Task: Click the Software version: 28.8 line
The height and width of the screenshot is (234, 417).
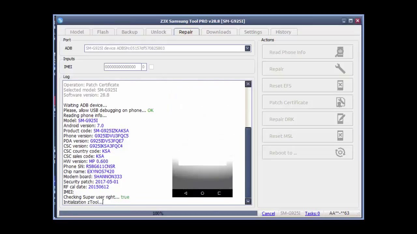Action: [x=86, y=95]
